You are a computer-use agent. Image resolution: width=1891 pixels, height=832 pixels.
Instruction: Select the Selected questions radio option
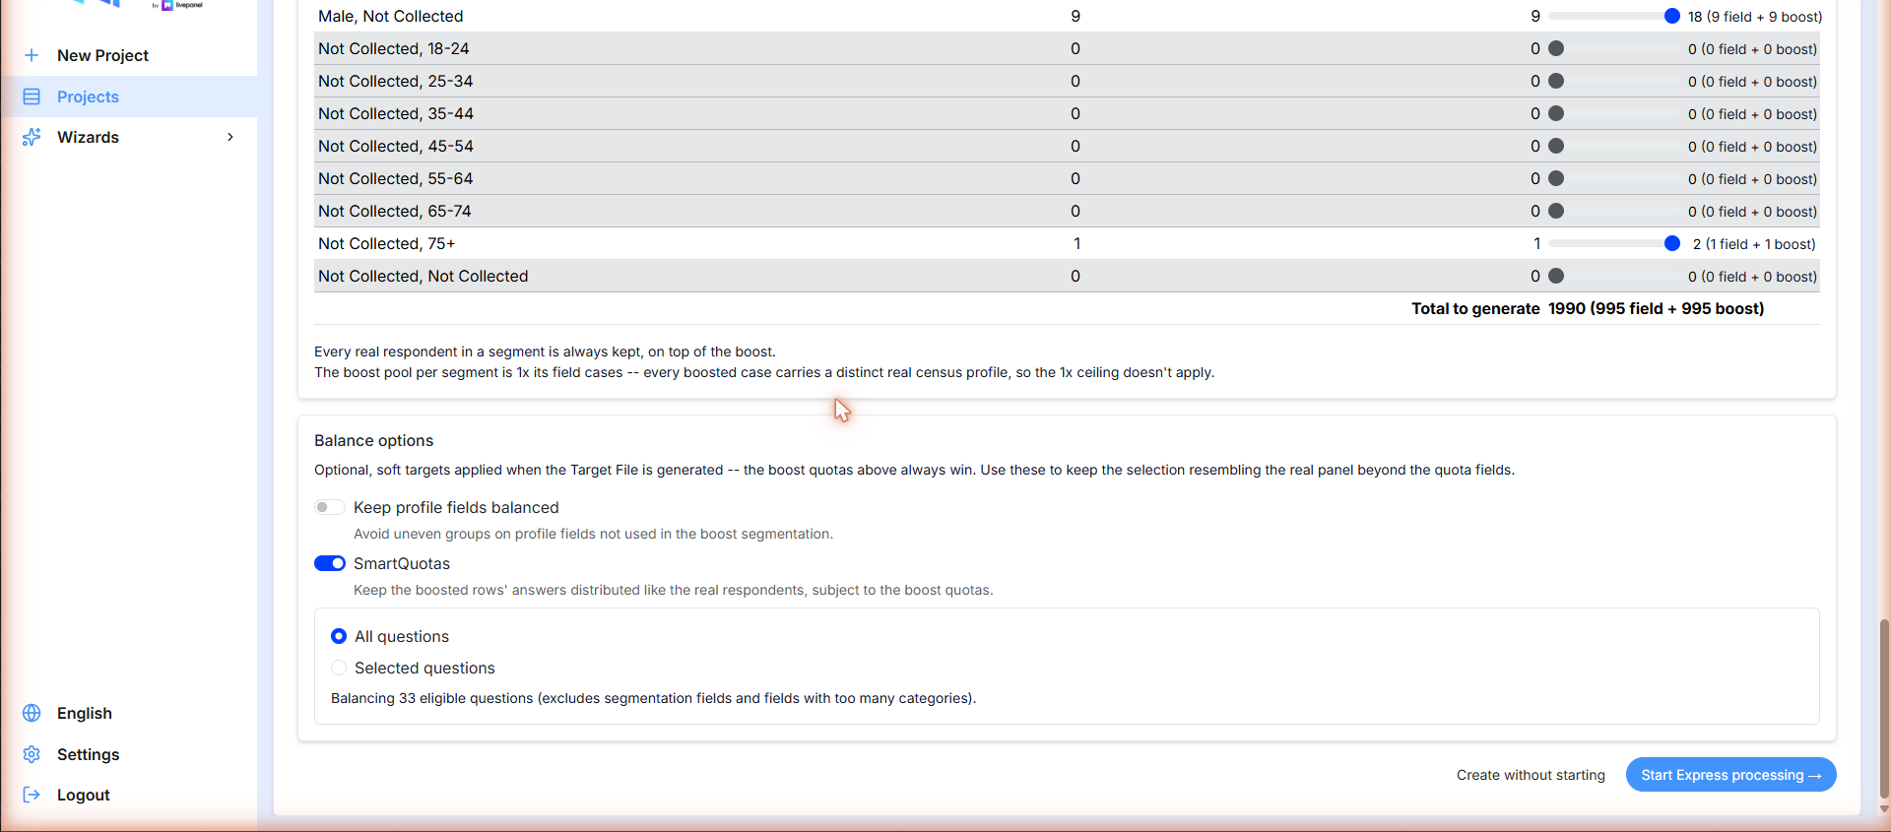pos(339,668)
